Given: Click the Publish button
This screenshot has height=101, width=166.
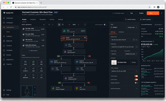Looking at the screenshot, I should tap(141, 13).
